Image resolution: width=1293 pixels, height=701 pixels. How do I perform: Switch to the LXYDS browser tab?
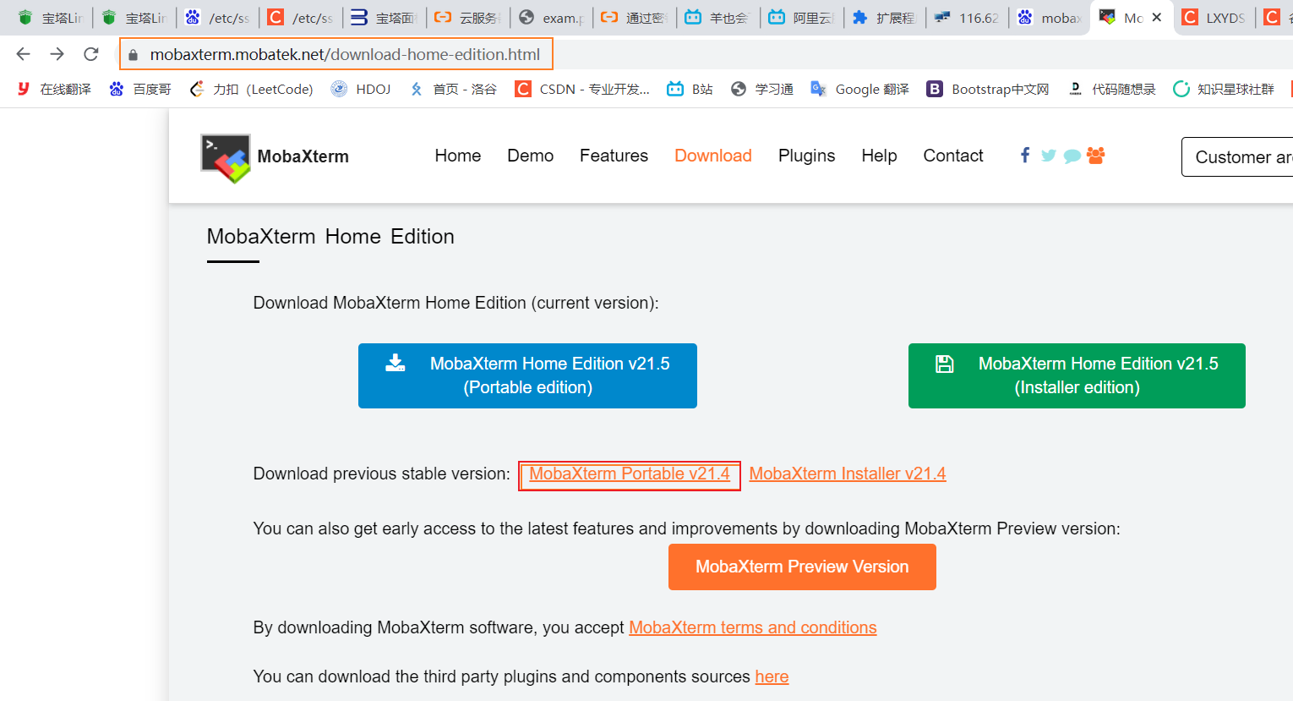click(x=1215, y=18)
